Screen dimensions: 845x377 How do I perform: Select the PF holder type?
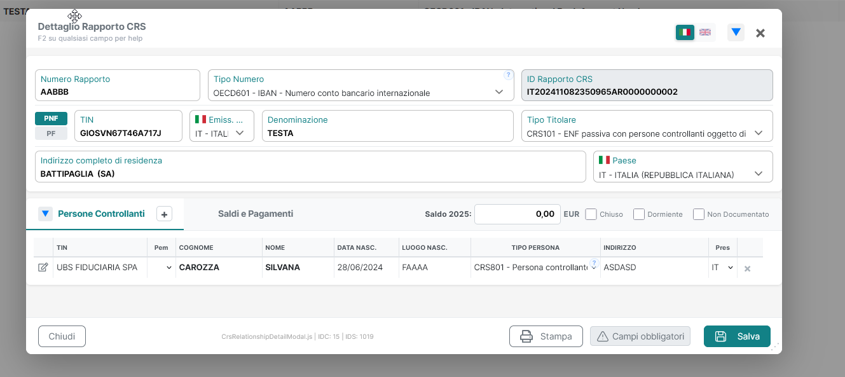[51, 134]
